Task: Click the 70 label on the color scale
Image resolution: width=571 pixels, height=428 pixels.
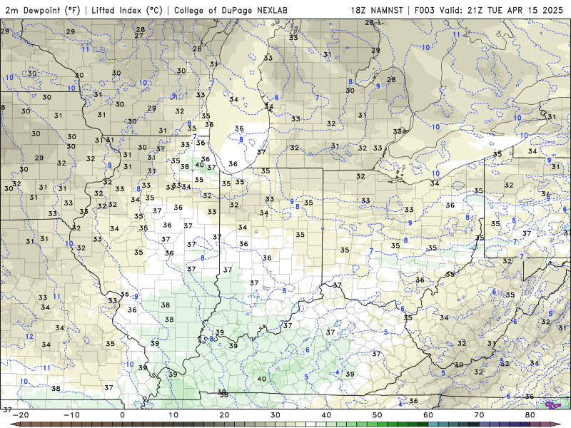Action: click(x=479, y=415)
